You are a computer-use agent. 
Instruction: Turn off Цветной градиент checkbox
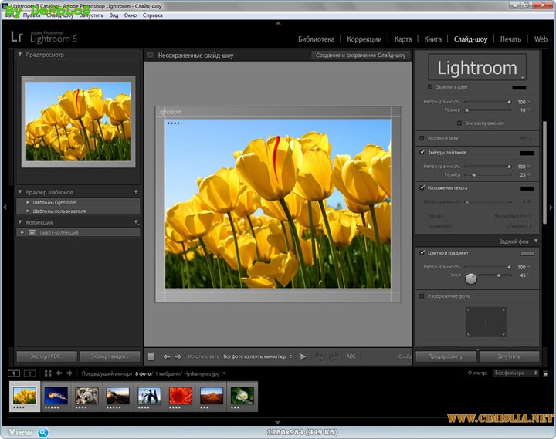tap(421, 253)
